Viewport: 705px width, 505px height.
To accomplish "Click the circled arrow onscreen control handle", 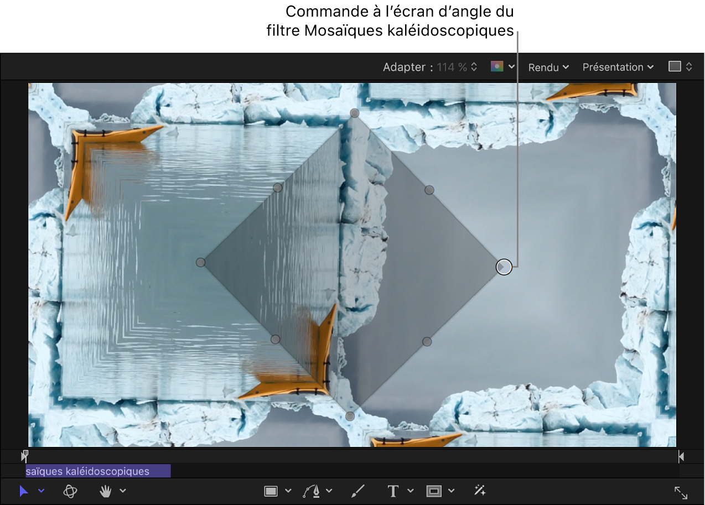I will pos(504,267).
